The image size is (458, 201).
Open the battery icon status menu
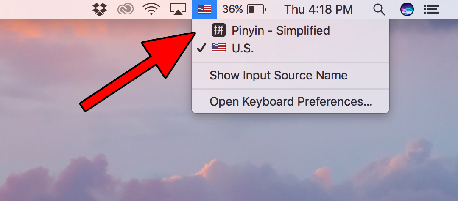tap(257, 9)
